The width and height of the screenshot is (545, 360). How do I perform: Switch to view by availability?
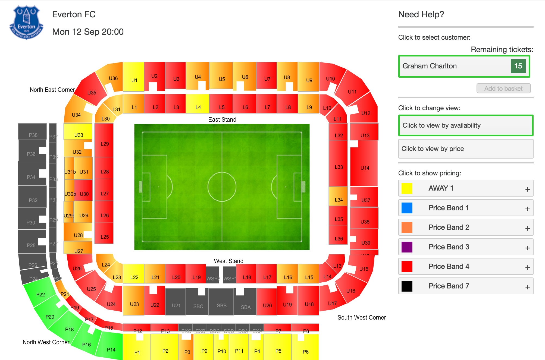(x=466, y=125)
